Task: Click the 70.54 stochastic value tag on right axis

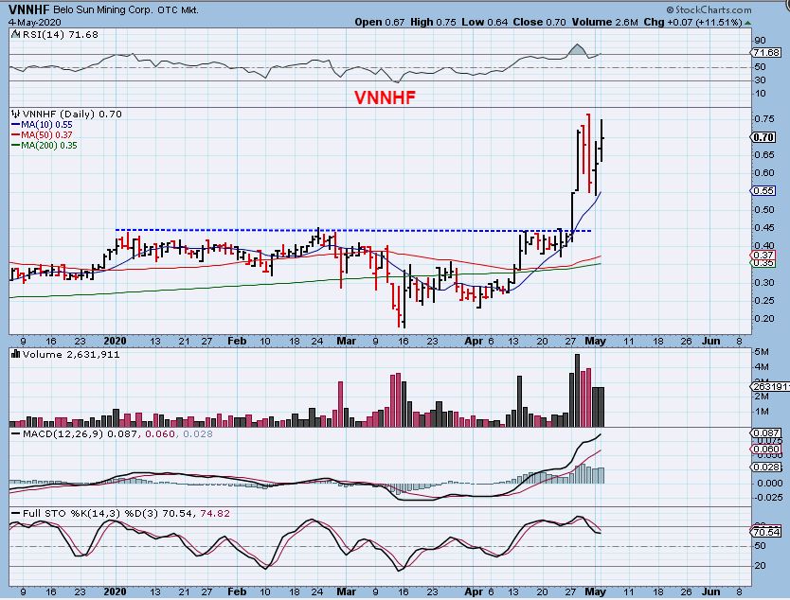Action: click(x=766, y=532)
